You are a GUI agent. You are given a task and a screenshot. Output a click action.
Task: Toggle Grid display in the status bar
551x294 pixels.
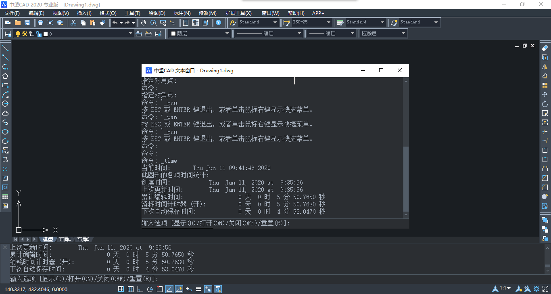(131, 289)
